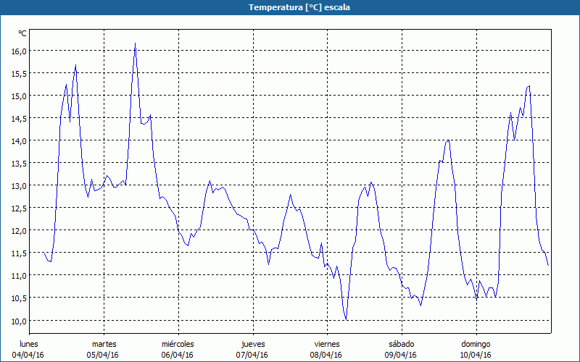Pick the 14,5 value on the y-axis
Viewport: 580px width, 362px height.
pos(18,119)
